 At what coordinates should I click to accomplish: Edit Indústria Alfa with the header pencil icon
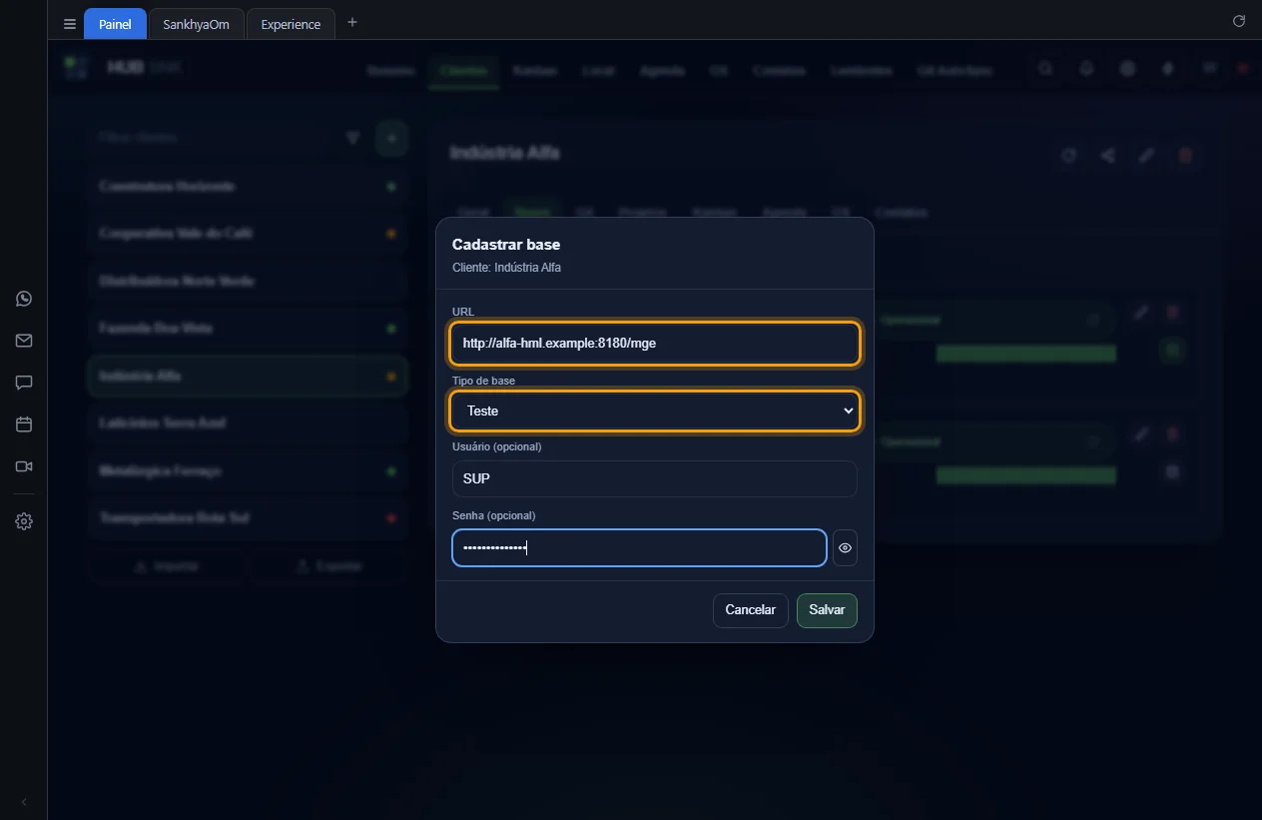(x=1147, y=156)
